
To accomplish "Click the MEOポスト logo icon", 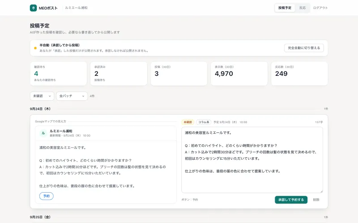I will point(33,8).
